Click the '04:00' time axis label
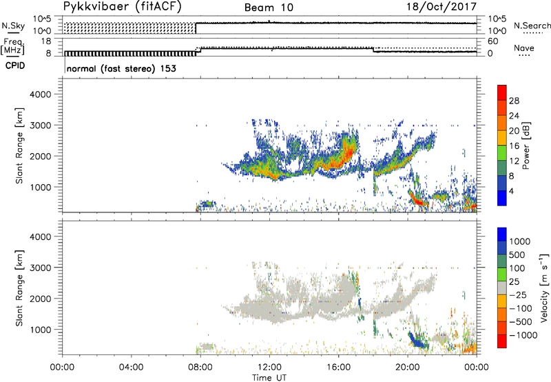 click(131, 368)
